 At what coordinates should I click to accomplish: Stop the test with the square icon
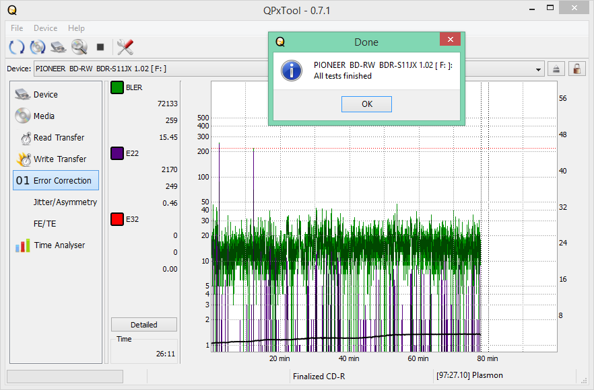[x=100, y=47]
